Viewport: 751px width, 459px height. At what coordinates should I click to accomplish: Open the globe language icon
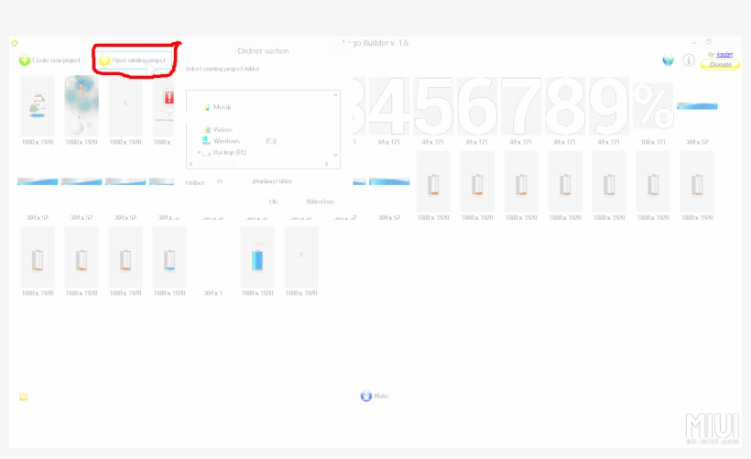tap(669, 60)
